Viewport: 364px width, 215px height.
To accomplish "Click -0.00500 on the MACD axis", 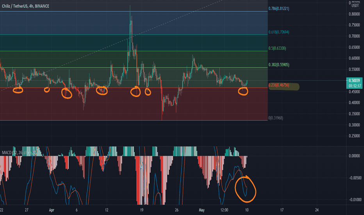I will pos(355,178).
